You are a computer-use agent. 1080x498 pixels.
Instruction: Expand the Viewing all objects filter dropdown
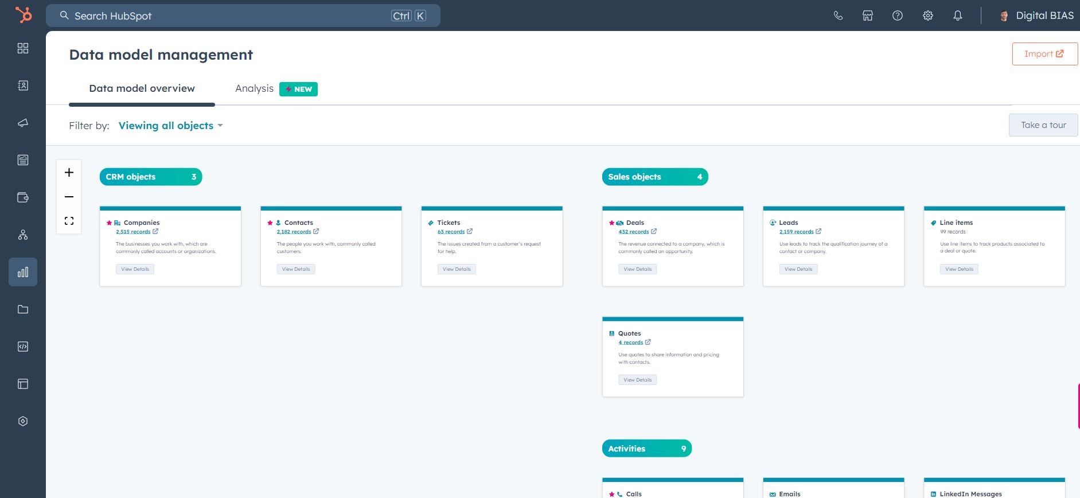170,126
